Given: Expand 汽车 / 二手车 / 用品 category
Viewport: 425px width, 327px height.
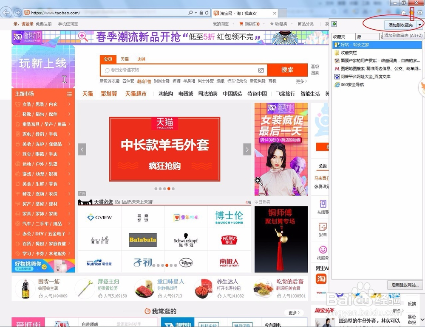Looking at the screenshot, I should [43, 224].
